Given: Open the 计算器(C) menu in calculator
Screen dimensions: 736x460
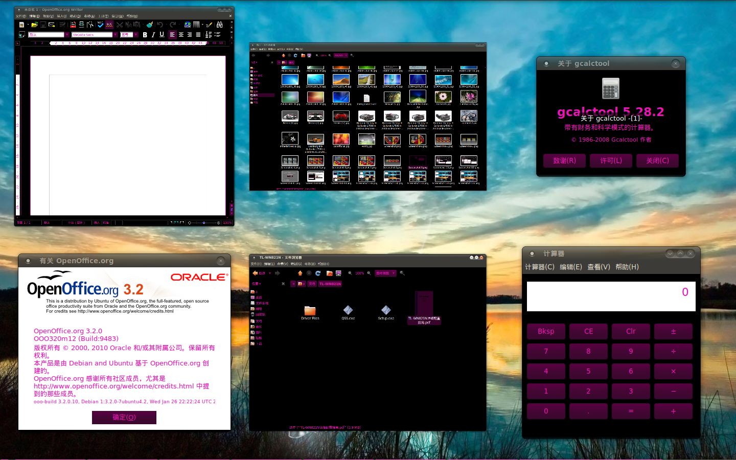Looking at the screenshot, I should pos(540,267).
